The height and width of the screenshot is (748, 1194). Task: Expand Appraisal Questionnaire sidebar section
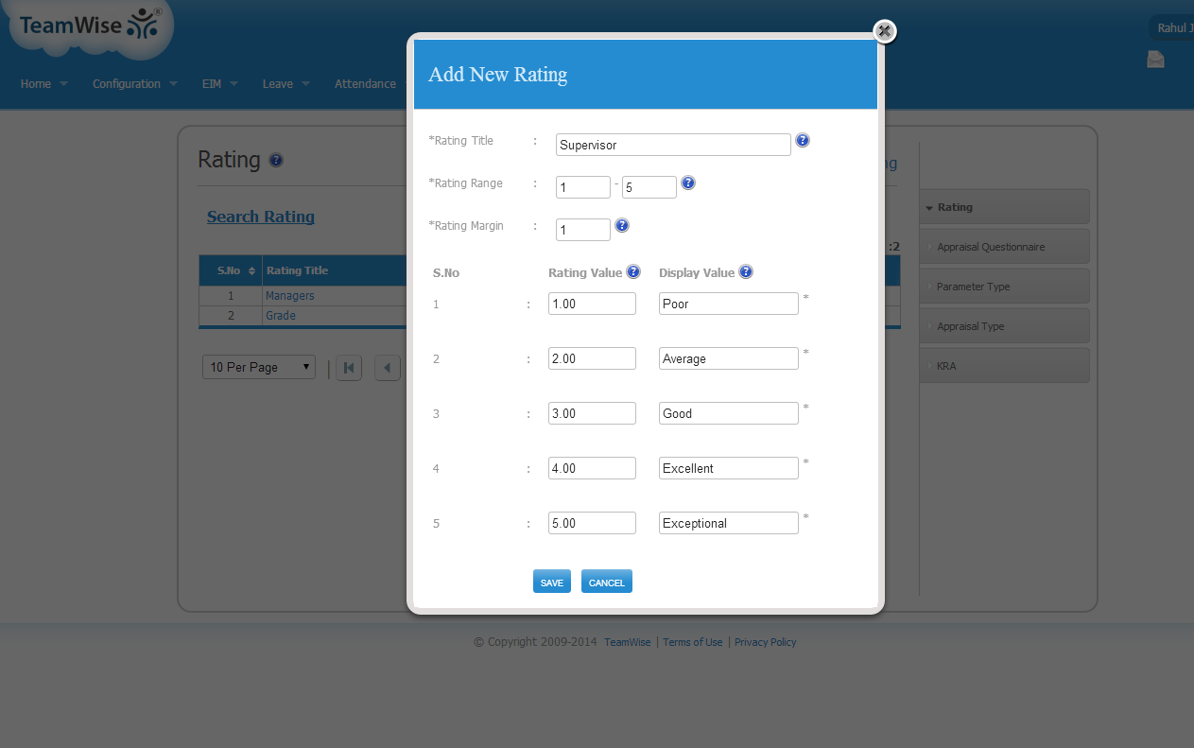tap(990, 247)
